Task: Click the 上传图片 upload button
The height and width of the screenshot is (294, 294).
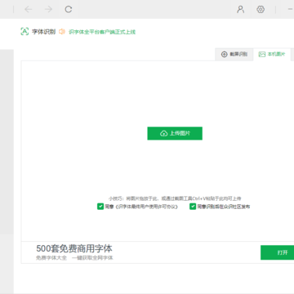Action: (x=175, y=133)
